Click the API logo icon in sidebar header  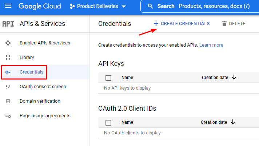[x=8, y=24]
